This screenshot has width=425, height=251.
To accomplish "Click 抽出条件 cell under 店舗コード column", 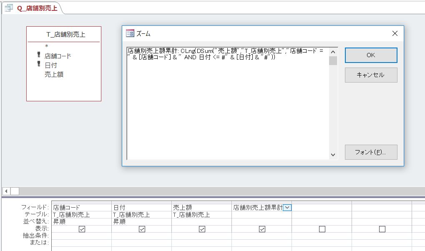I will click(82, 236).
